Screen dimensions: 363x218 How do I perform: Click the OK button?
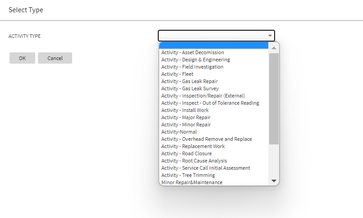click(22, 58)
